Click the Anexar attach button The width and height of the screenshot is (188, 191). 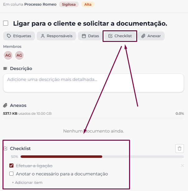[151, 36]
